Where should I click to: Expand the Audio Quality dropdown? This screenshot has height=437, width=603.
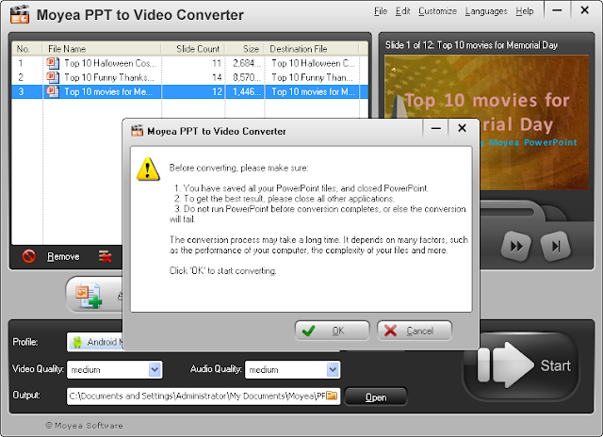pos(333,370)
